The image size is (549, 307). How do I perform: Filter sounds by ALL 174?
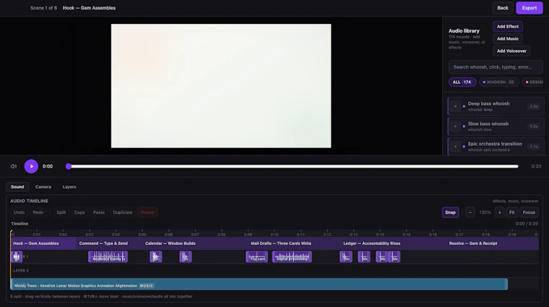point(462,82)
